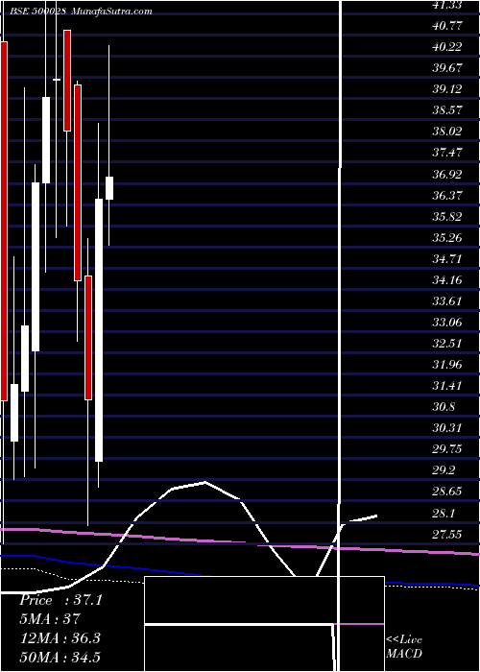Click the 31.41 price axis label
The width and height of the screenshot is (480, 672).
pyautogui.click(x=446, y=386)
